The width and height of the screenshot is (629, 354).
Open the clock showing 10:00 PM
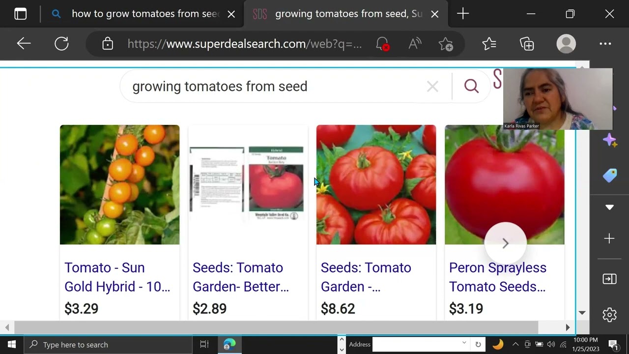tap(586, 344)
